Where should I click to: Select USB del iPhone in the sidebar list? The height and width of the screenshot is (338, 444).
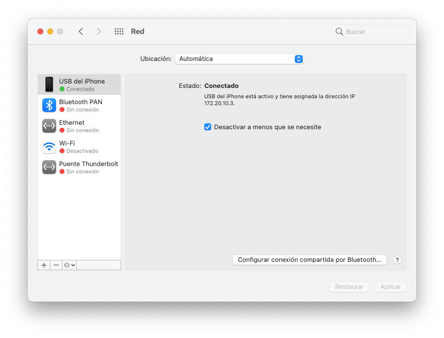(x=79, y=84)
